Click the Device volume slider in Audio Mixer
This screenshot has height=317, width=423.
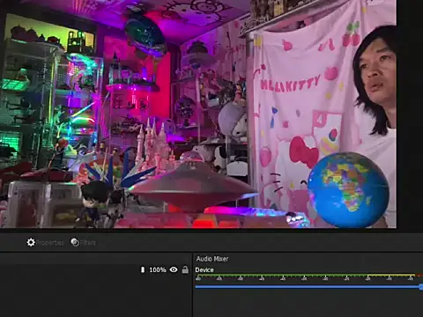(309, 287)
